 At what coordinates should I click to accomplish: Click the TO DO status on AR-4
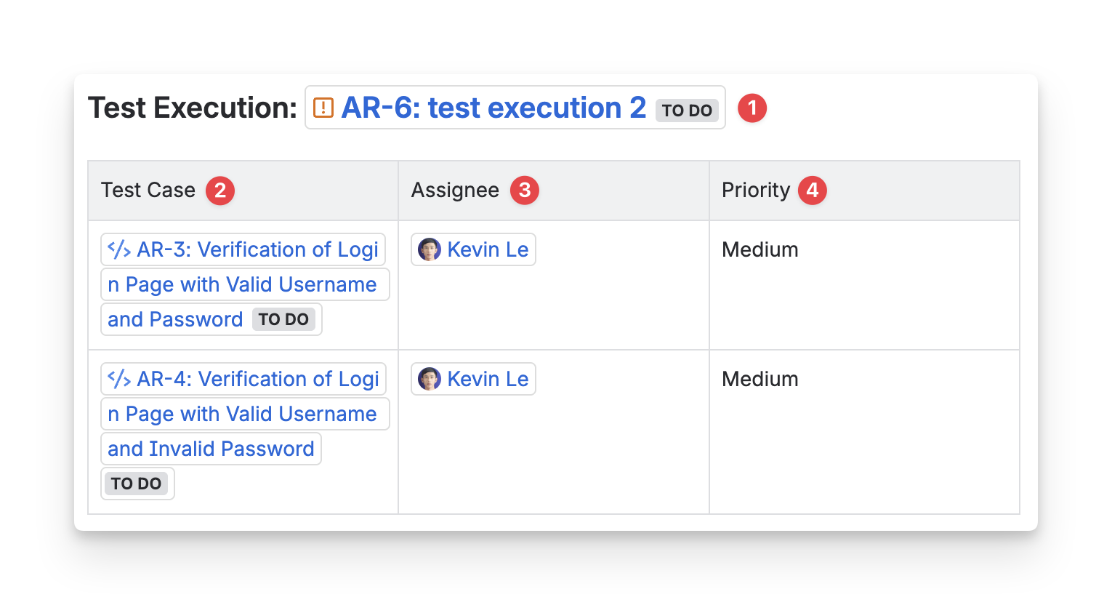tap(136, 484)
